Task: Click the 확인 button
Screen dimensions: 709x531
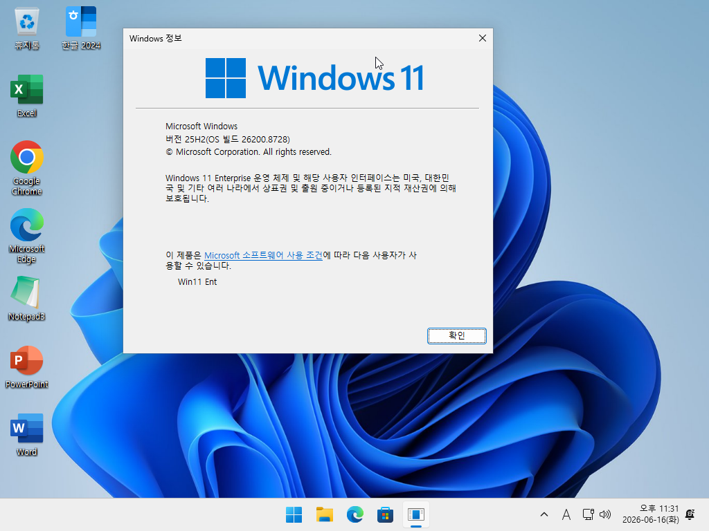Action: point(457,335)
